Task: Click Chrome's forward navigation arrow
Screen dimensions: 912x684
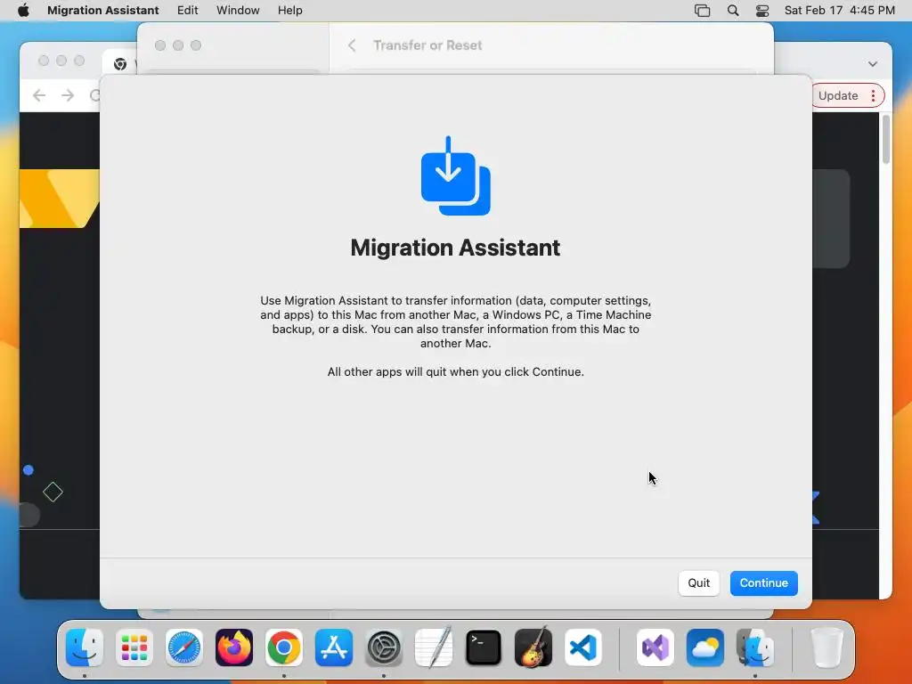Action: (68, 95)
